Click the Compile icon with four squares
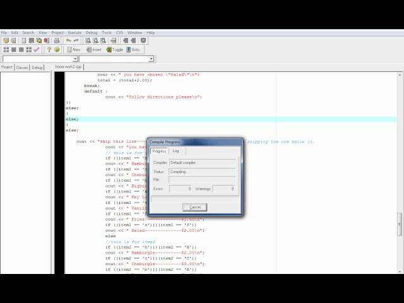 coord(6,49)
